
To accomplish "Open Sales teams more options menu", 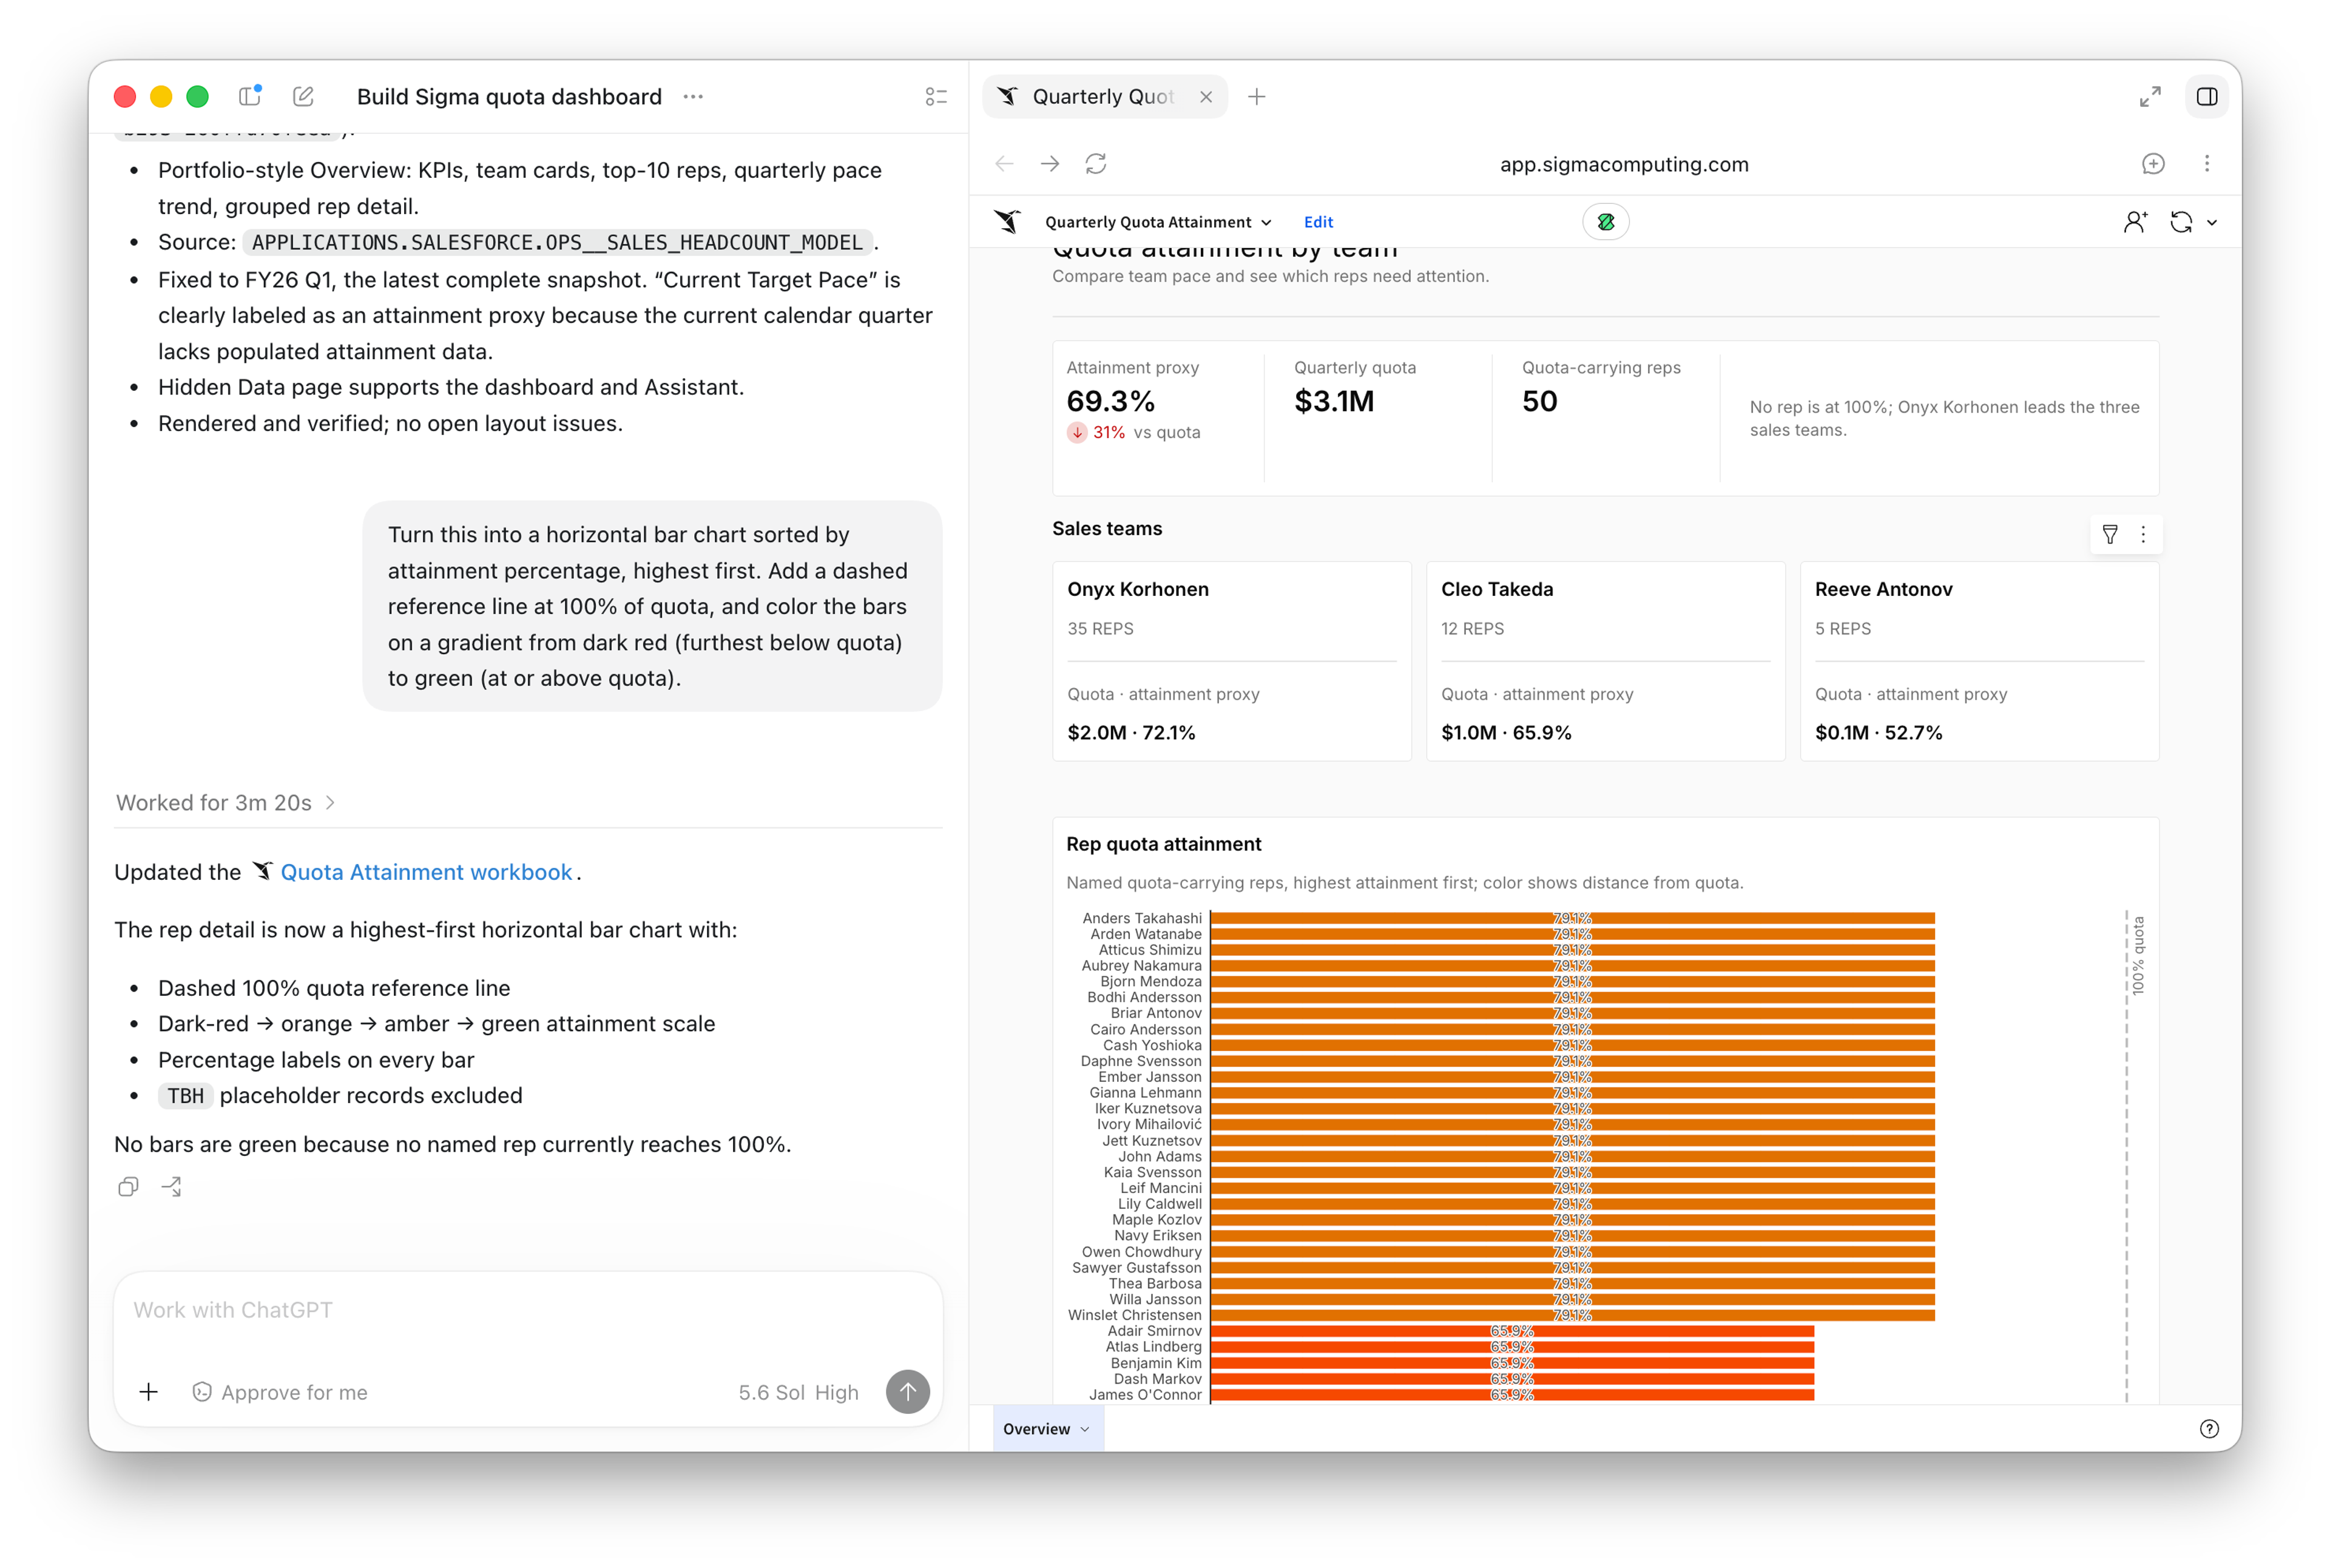I will pos(2142,534).
